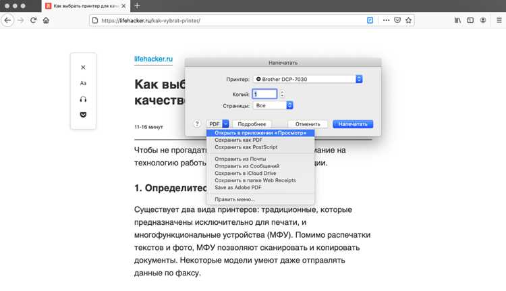Viewport: 506px width, 291px height.
Task: Open the Library icon in toolbar
Action: pyautogui.click(x=457, y=20)
